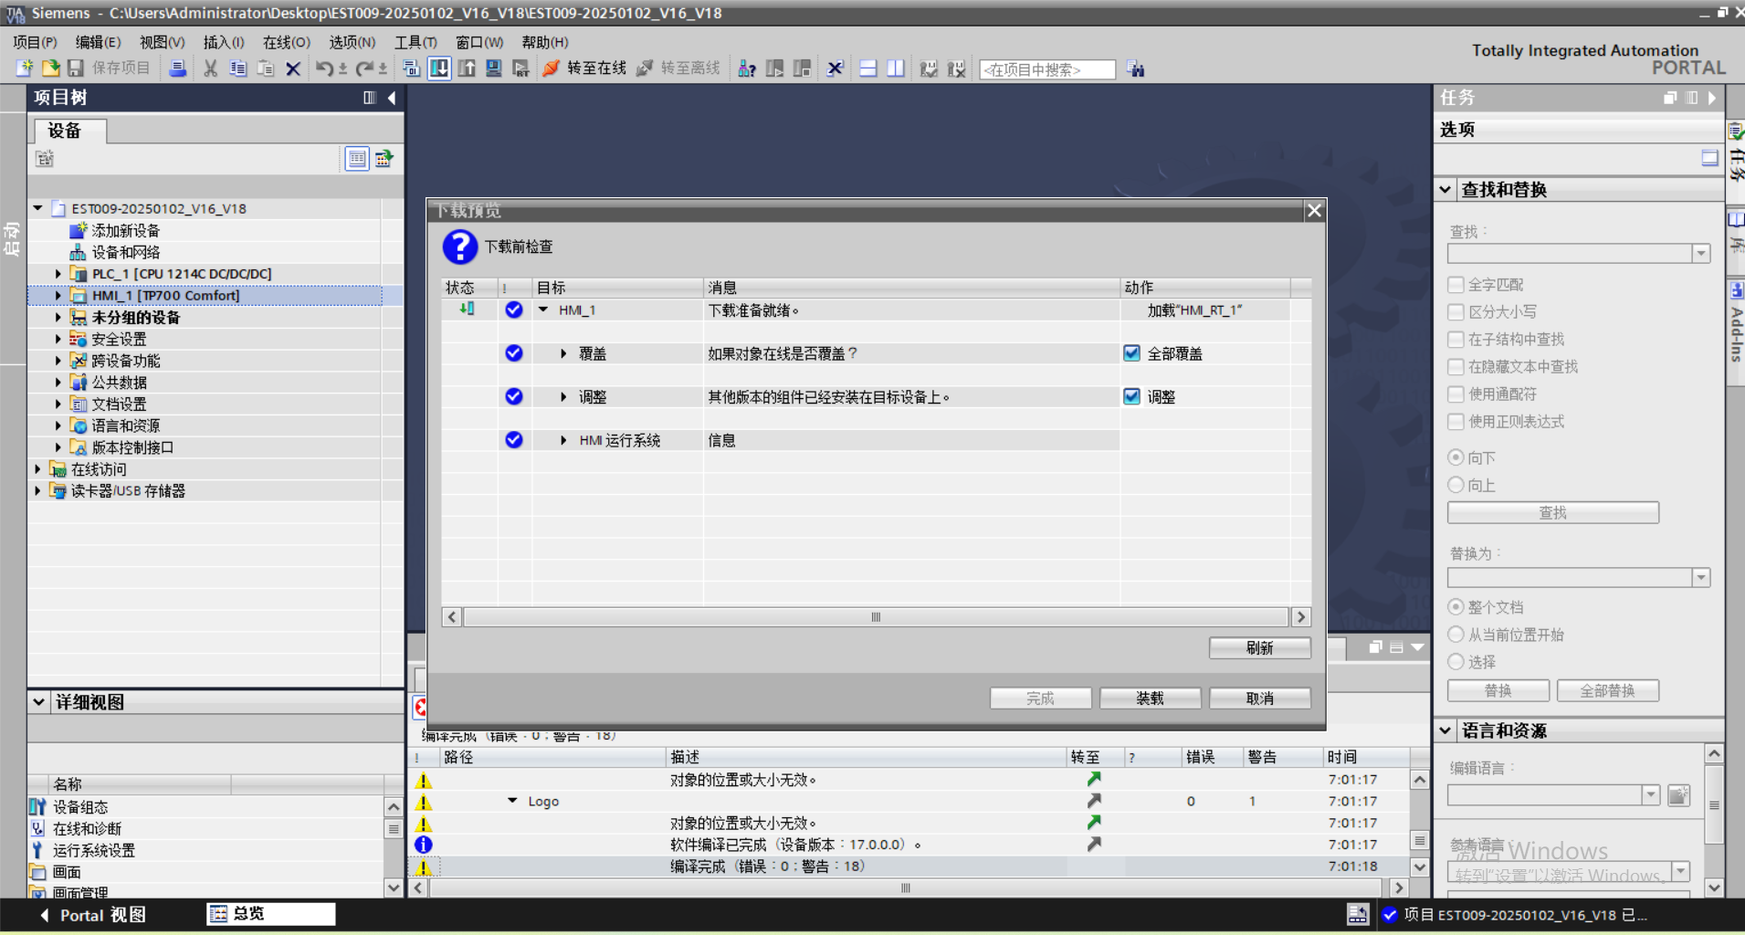The width and height of the screenshot is (1745, 935).
Task: Click the Undo arrow icon
Action: click(324, 68)
